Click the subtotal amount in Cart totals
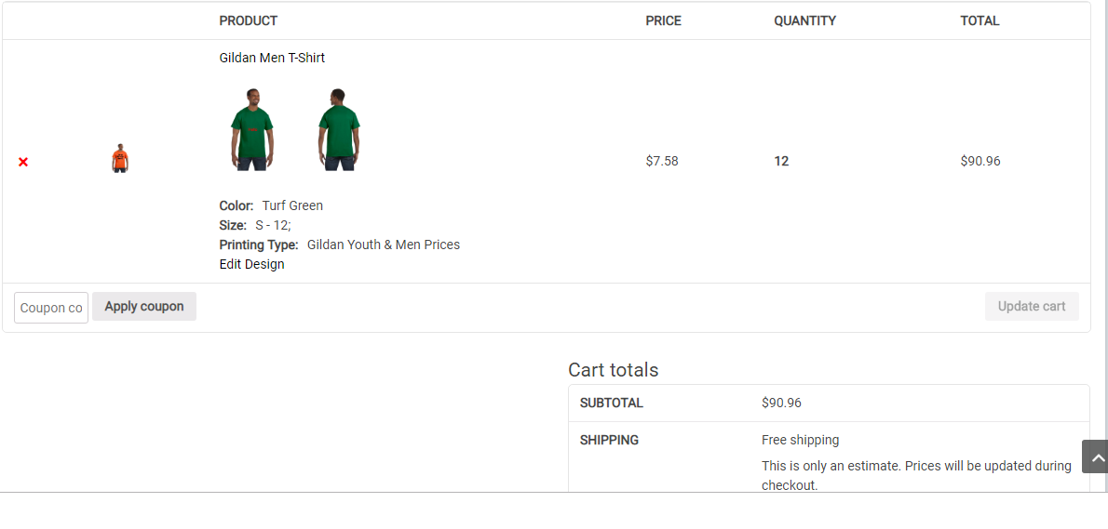 click(x=781, y=403)
